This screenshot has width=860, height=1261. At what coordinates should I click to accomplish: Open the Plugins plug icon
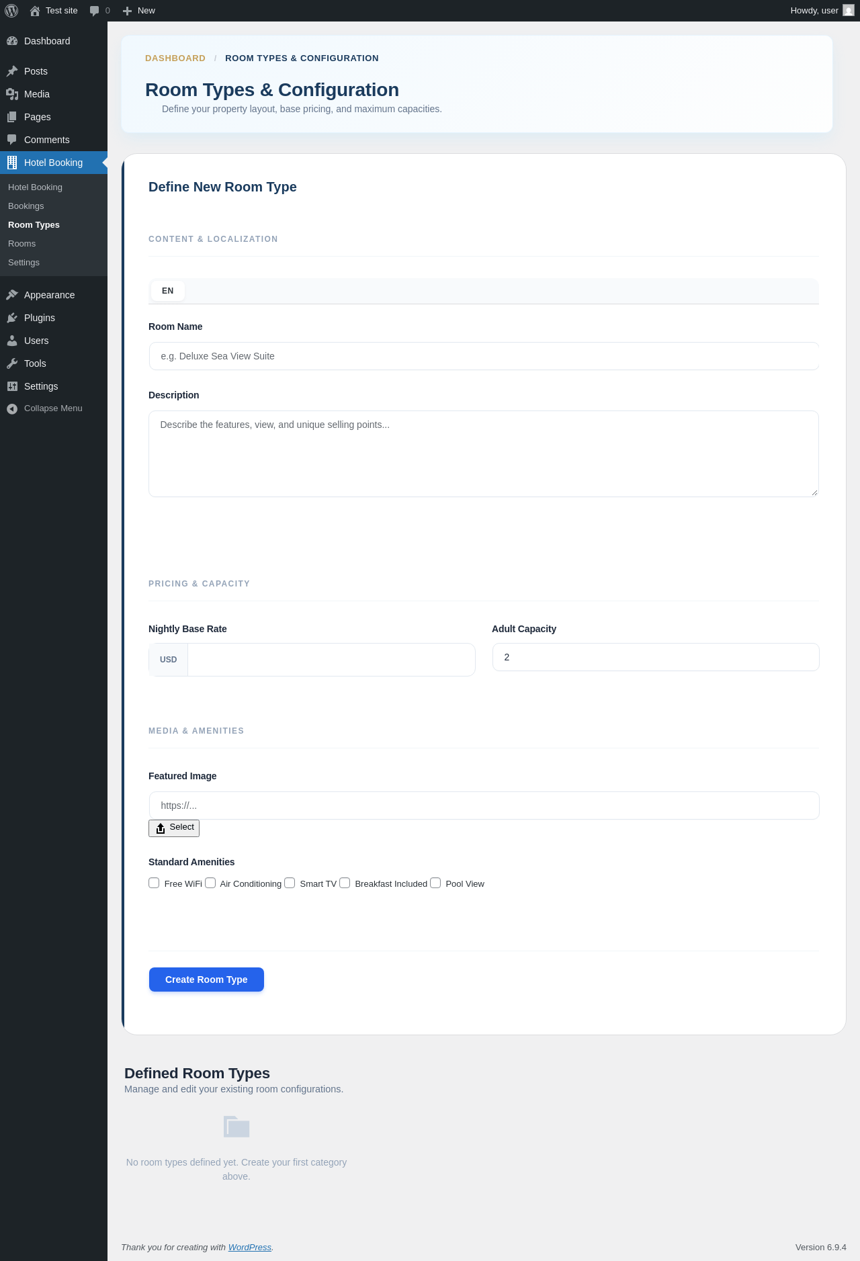12,318
